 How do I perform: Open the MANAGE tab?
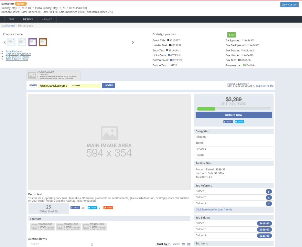(x=47, y=19)
